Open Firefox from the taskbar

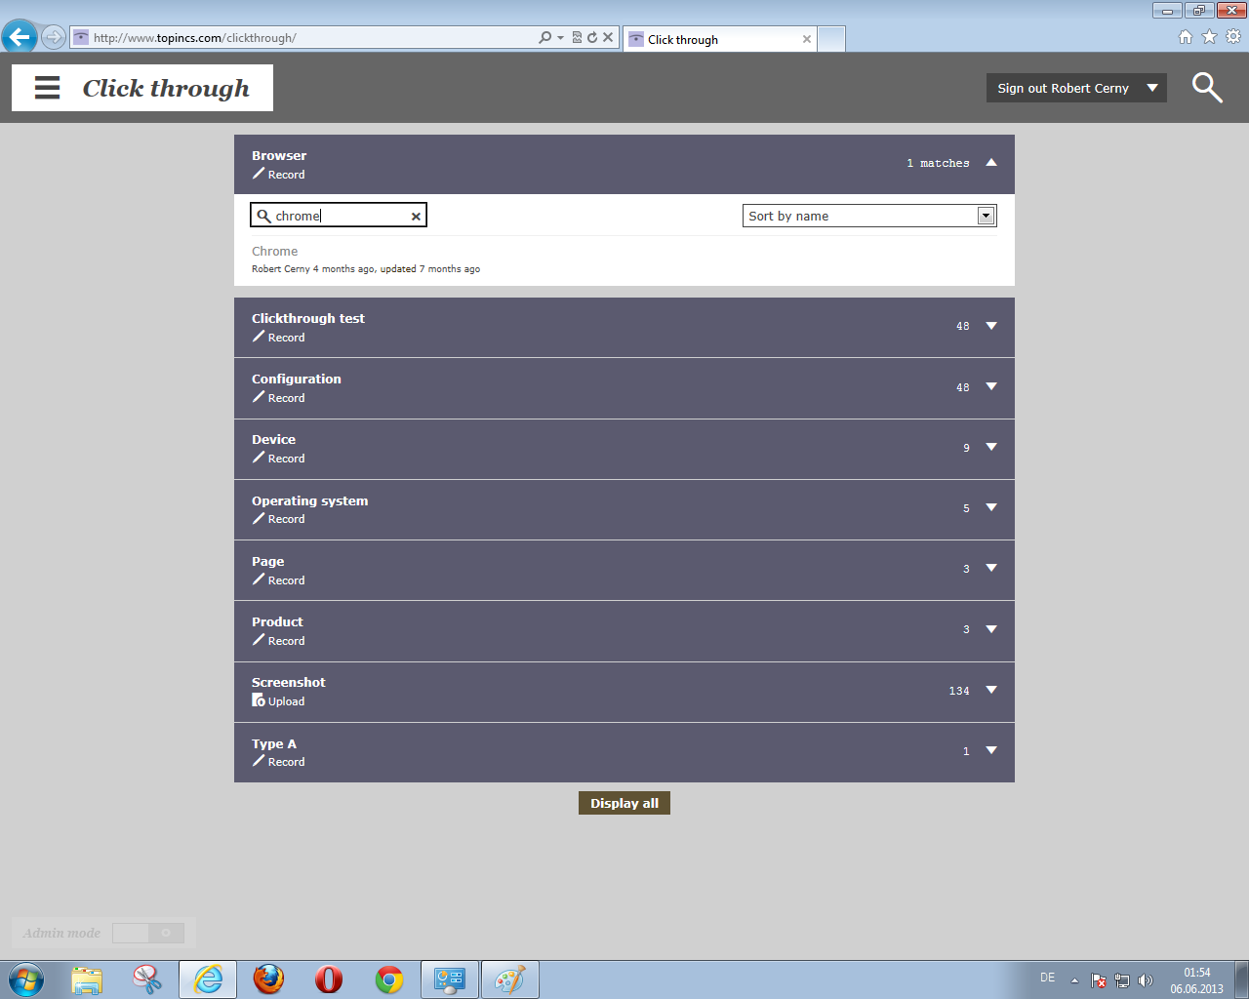(x=268, y=979)
